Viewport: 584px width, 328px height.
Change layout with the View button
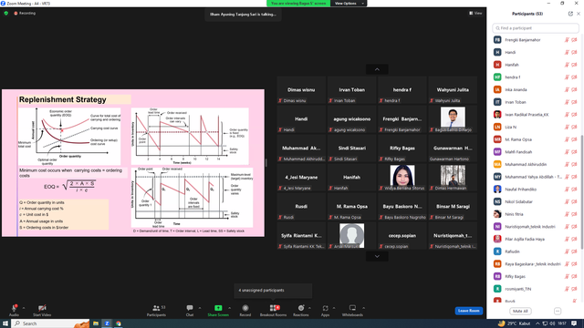[475, 13]
